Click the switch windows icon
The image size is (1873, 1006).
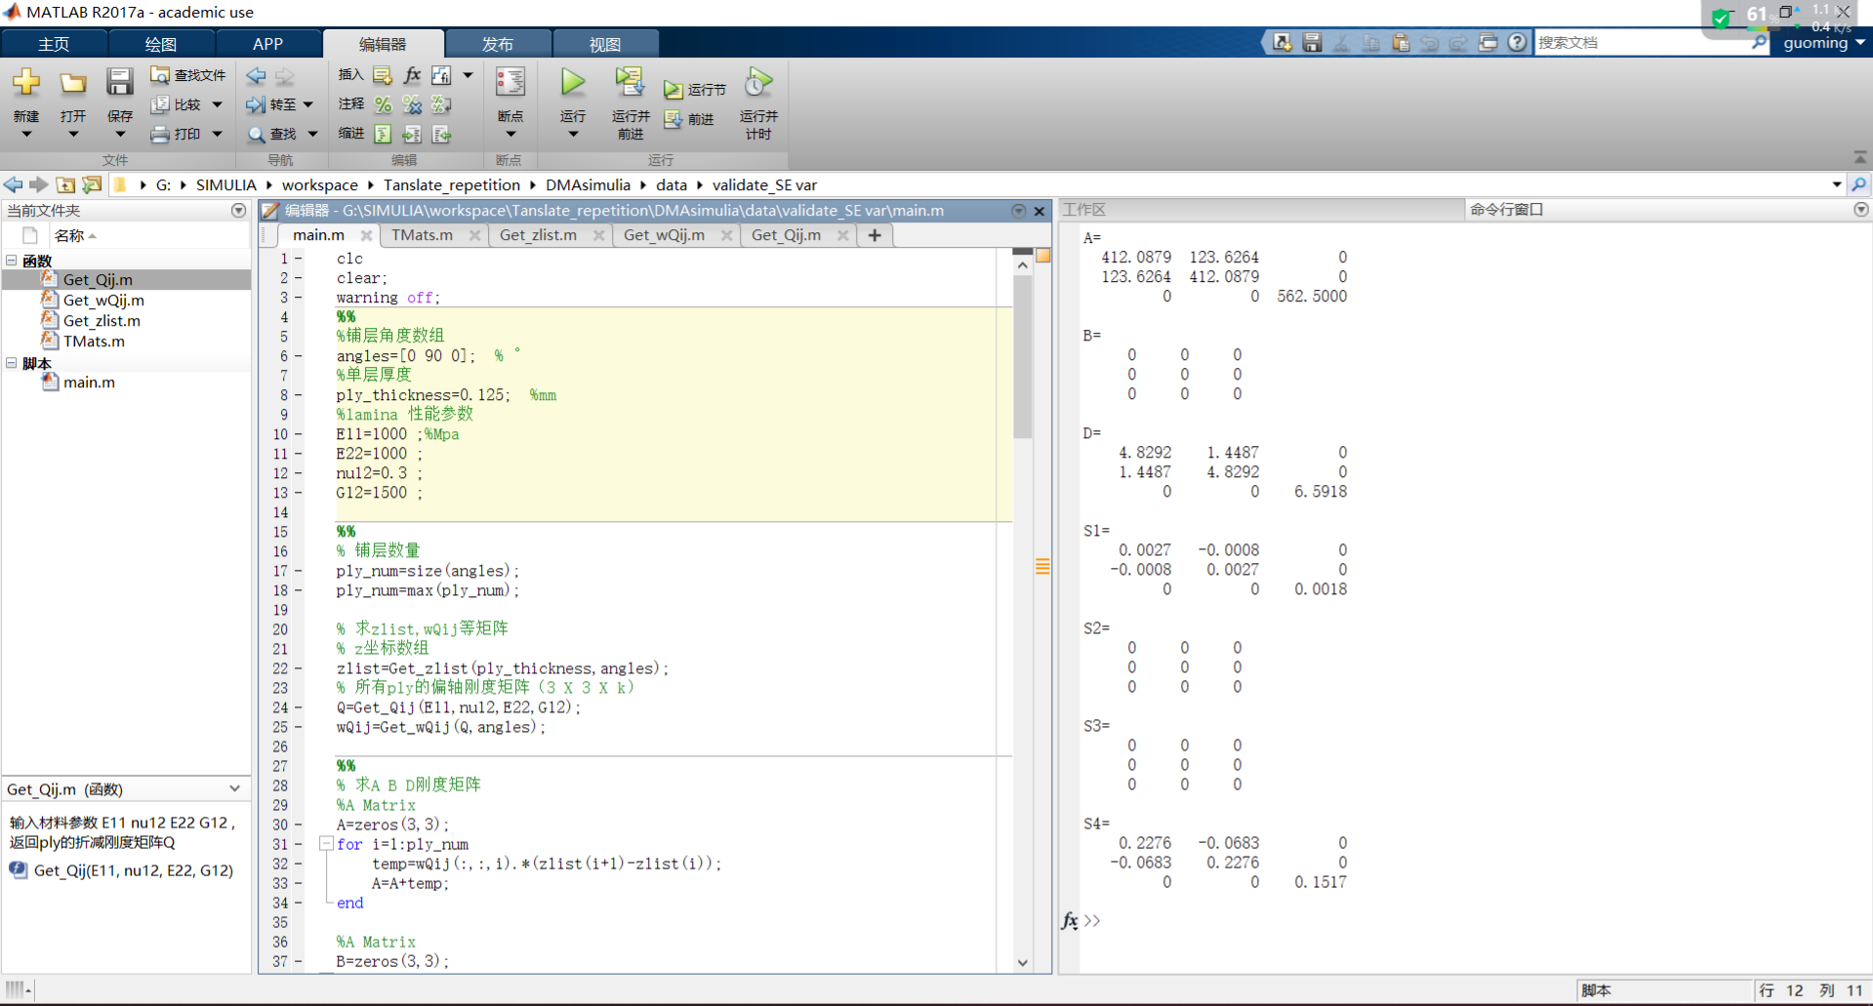1487,42
